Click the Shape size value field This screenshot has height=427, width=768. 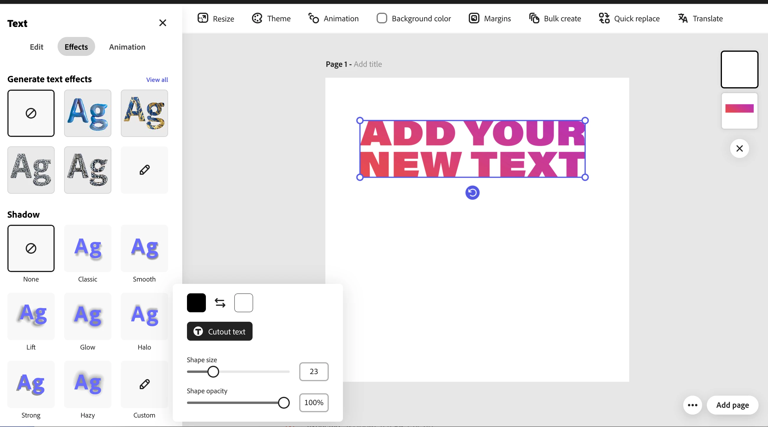pos(314,371)
